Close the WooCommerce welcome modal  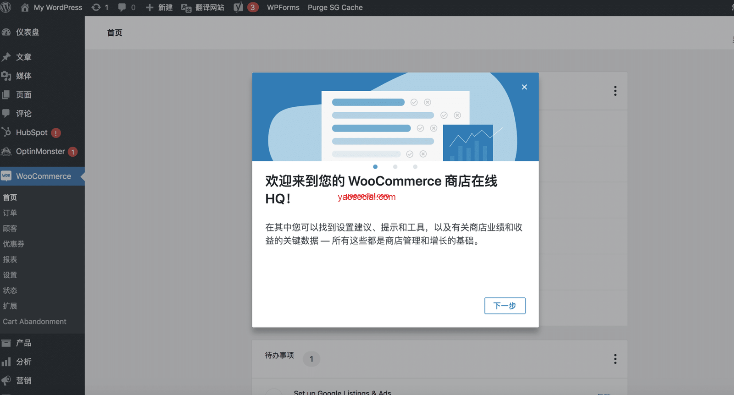(524, 87)
